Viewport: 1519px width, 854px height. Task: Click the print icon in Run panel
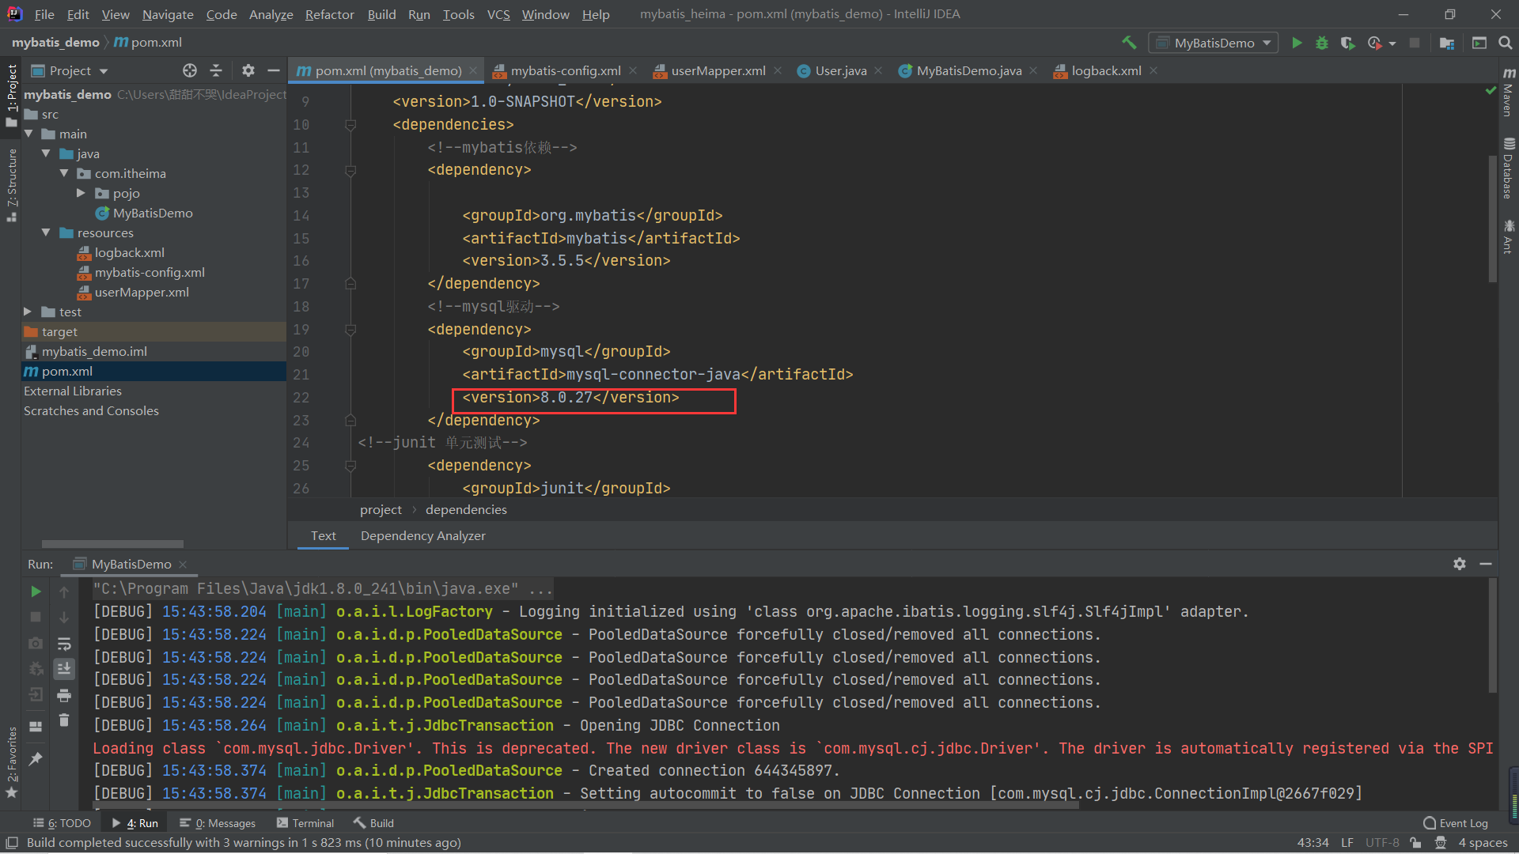(x=64, y=695)
